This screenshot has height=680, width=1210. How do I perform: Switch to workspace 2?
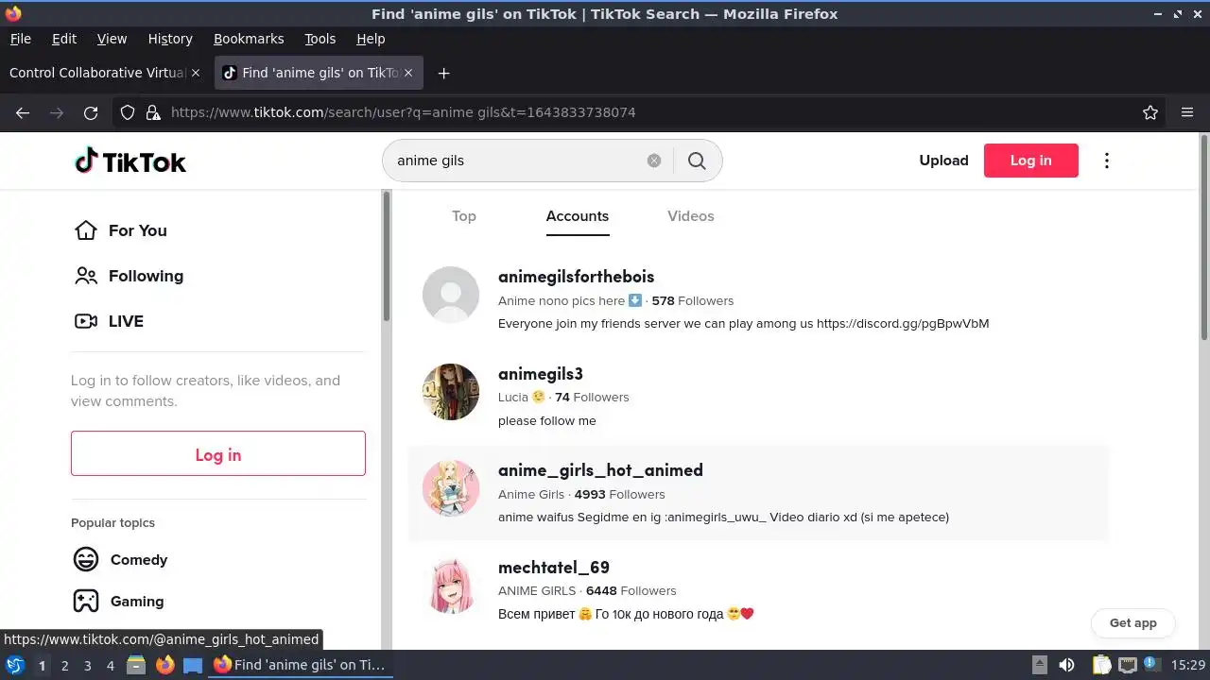click(x=64, y=665)
